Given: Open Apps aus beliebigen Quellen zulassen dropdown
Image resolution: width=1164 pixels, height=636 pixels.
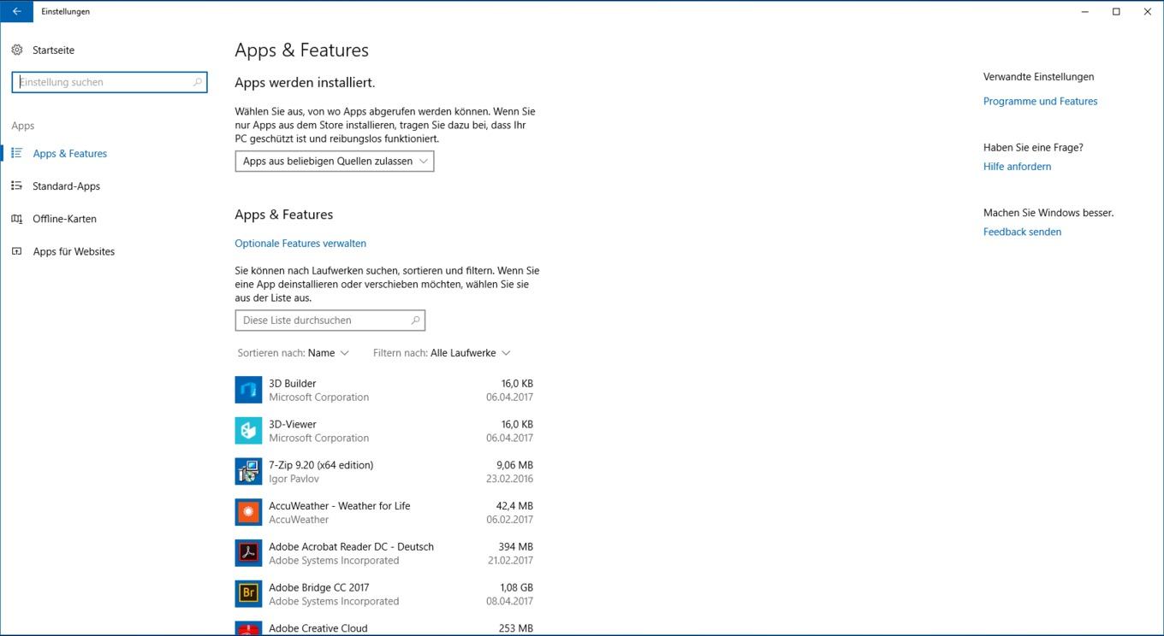Looking at the screenshot, I should (x=335, y=161).
